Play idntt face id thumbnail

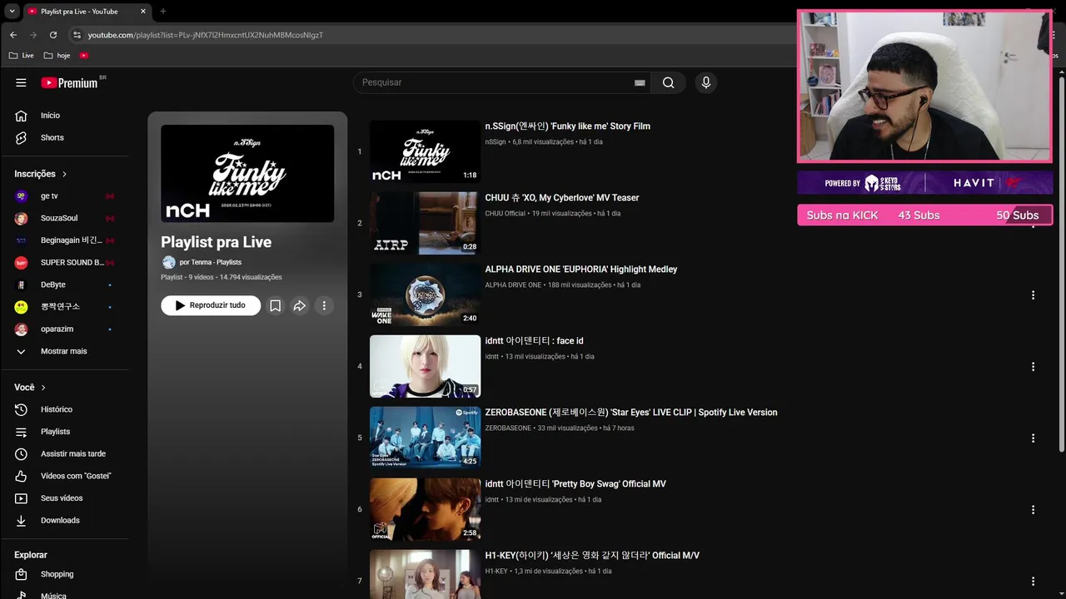coord(425,366)
